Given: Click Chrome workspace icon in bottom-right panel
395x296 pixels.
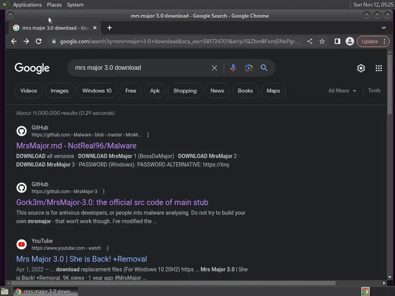Looking at the screenshot, I should (365, 291).
